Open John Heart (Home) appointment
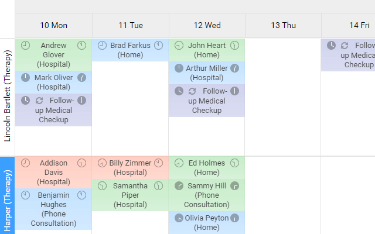375x234 pixels. pyautogui.click(x=207, y=50)
